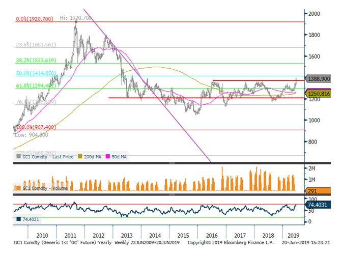The image size is (342, 255).
Task: Select the 0.0% (1920.700) Fibonacci level label
Action: (34, 19)
